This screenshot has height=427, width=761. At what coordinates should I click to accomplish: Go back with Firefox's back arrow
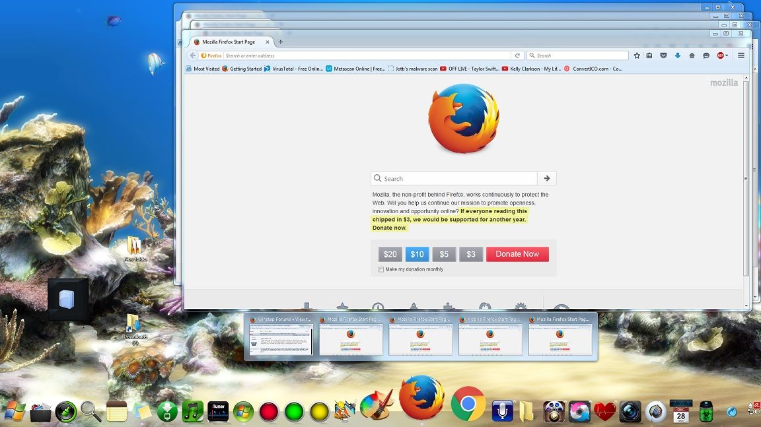193,55
